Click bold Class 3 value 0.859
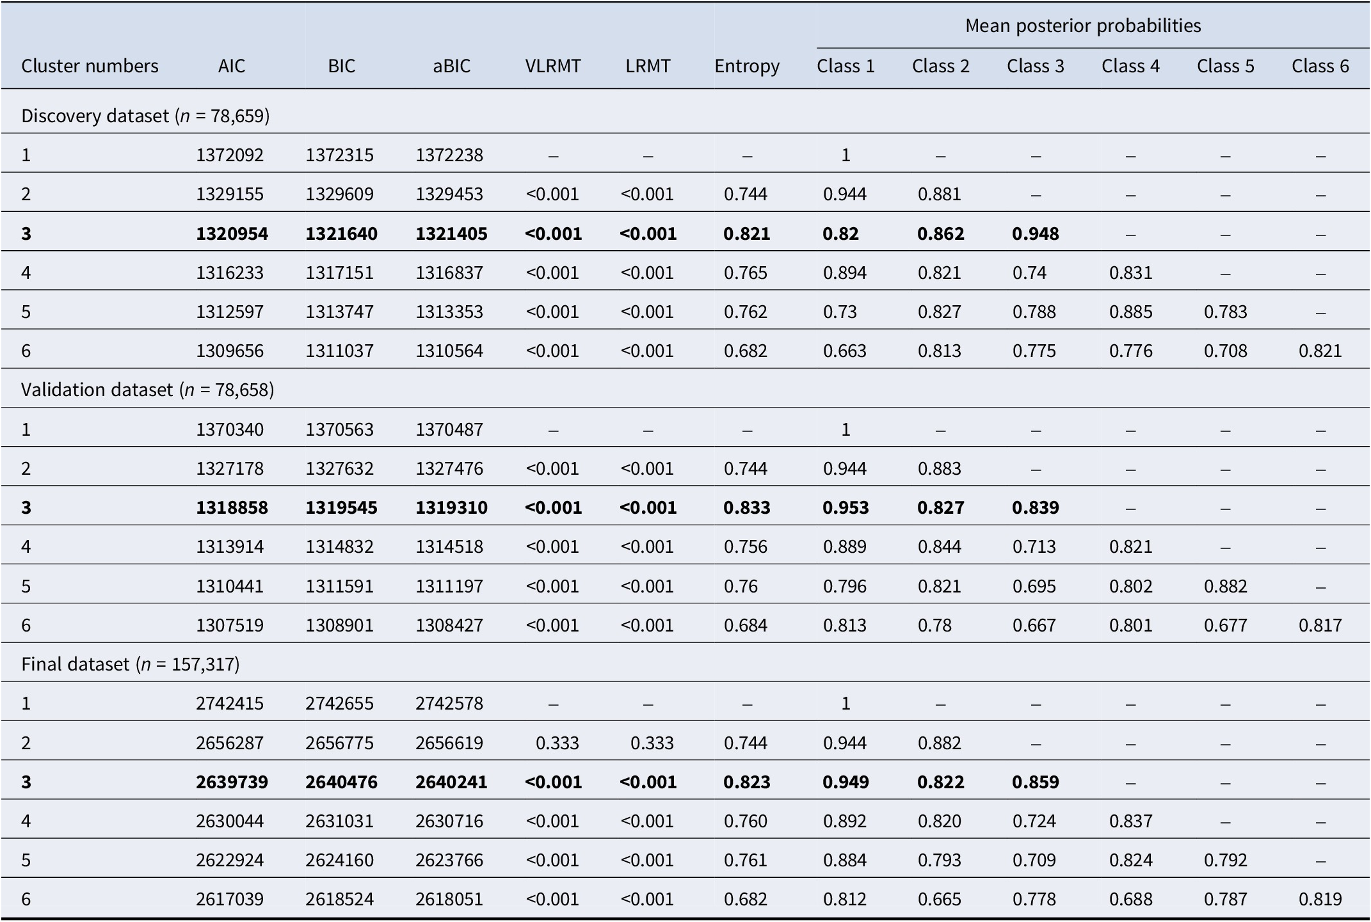 pyautogui.click(x=1036, y=782)
